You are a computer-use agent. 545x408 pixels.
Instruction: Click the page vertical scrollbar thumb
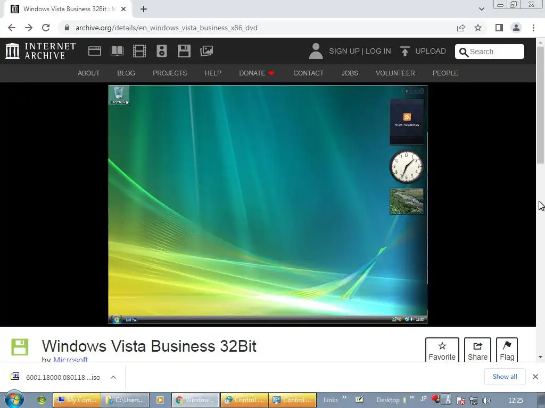coord(540,104)
